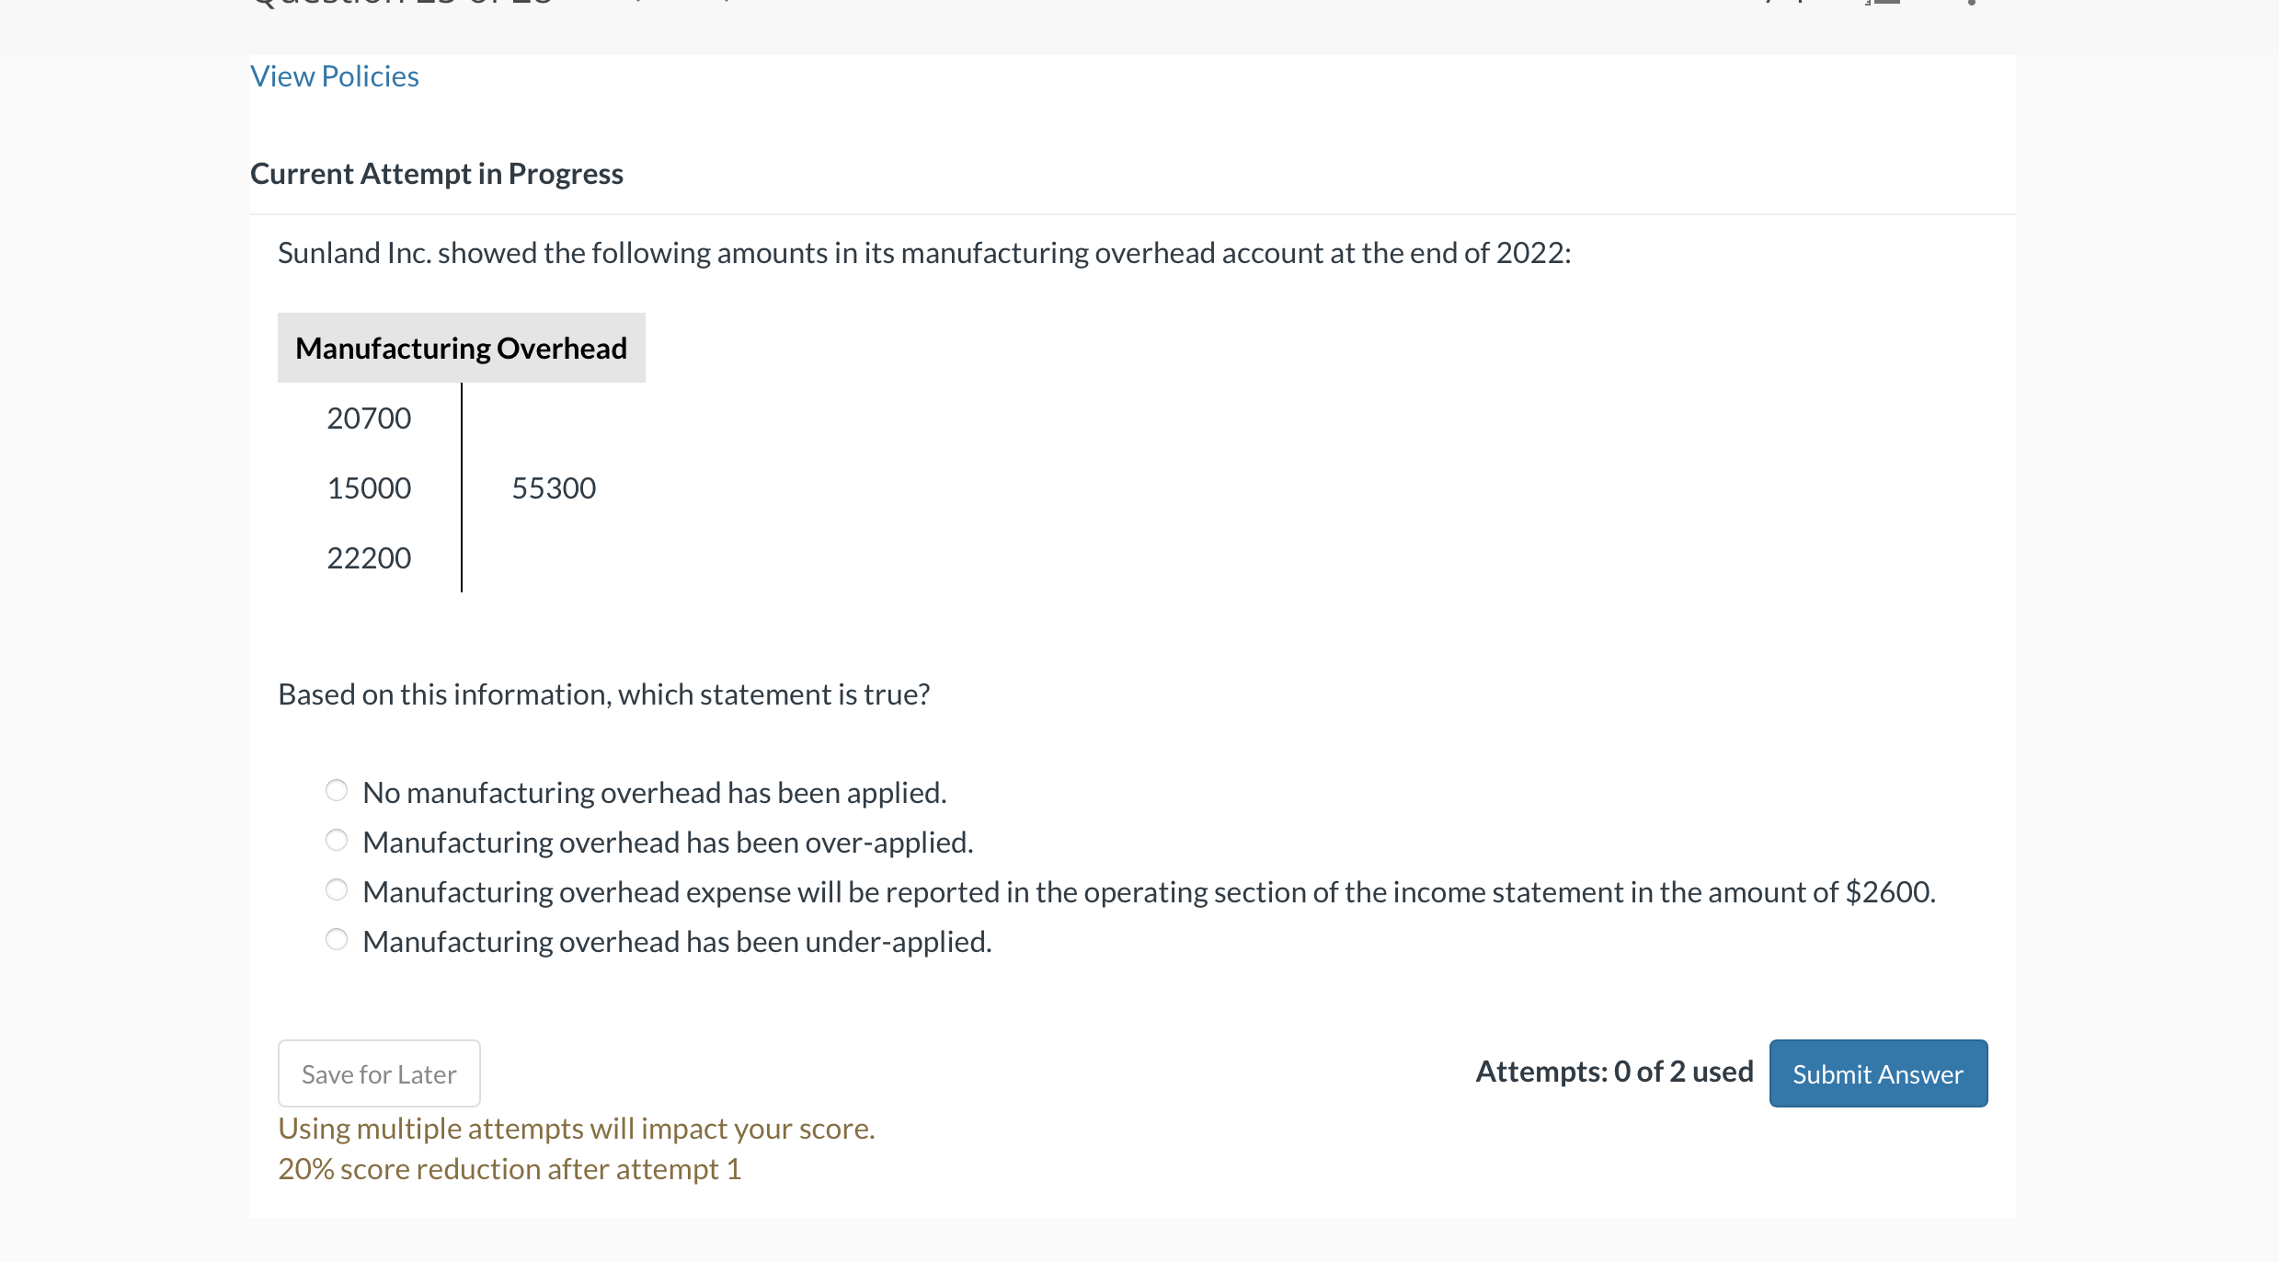Click the Save for Later button
2279x1262 pixels.
coord(378,1073)
